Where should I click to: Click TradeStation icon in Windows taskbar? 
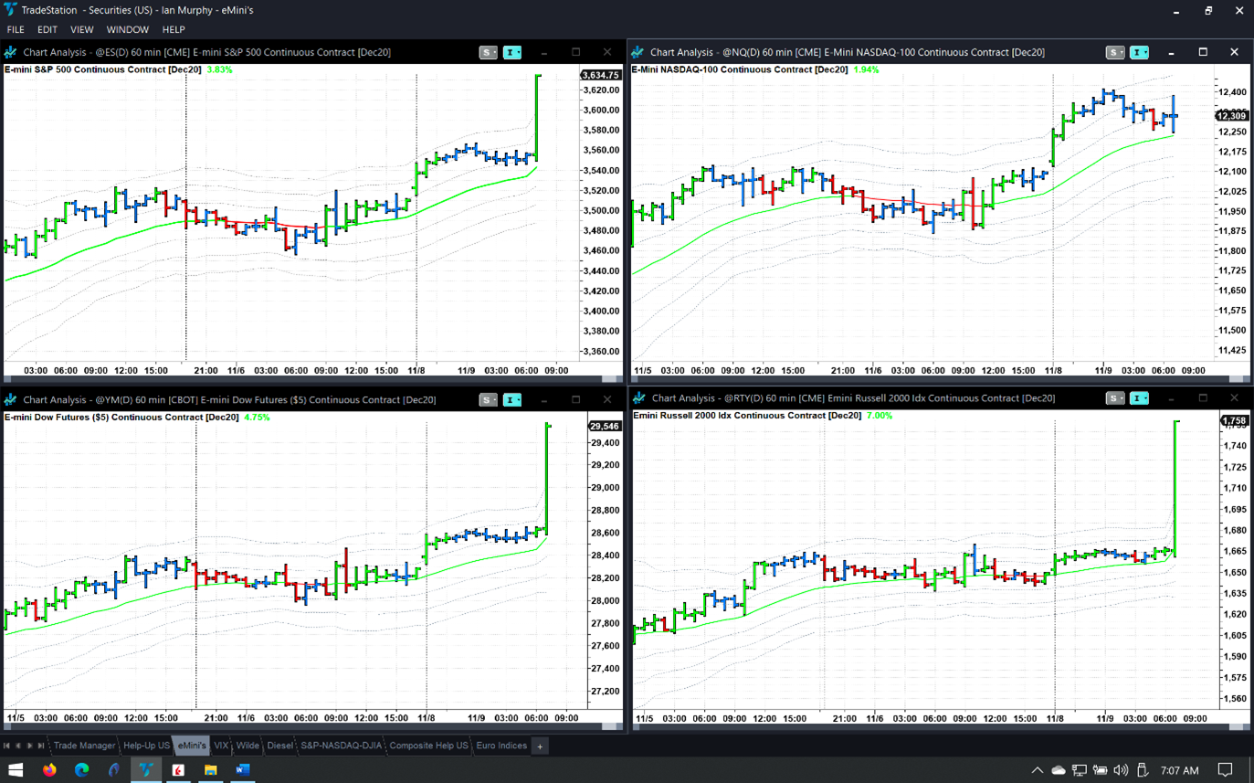click(x=146, y=770)
